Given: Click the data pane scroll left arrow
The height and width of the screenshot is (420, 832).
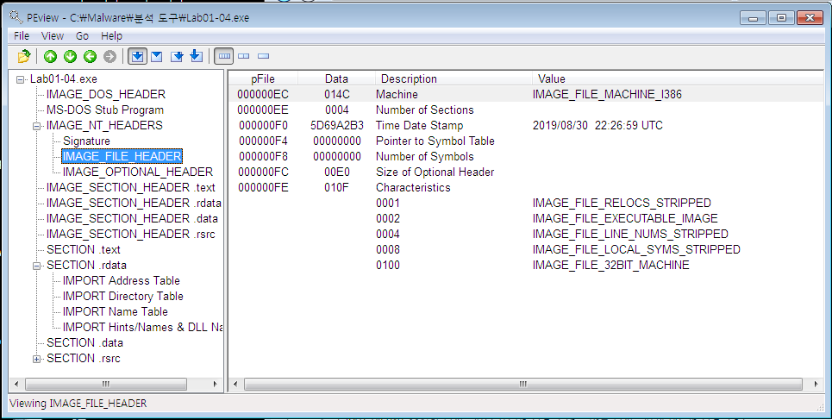Looking at the screenshot, I should point(235,384).
